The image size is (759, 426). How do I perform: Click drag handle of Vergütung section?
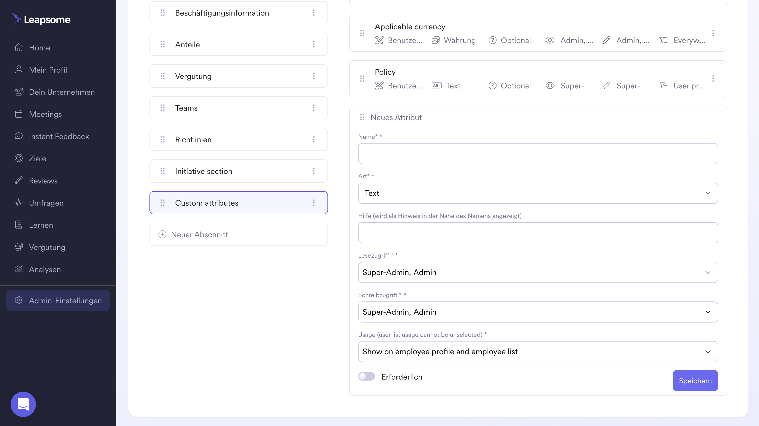point(162,76)
